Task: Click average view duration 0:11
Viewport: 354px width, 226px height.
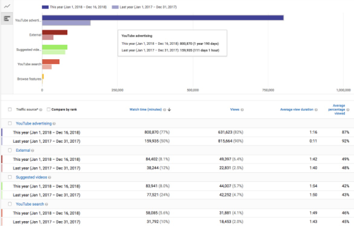Action: click(313, 141)
